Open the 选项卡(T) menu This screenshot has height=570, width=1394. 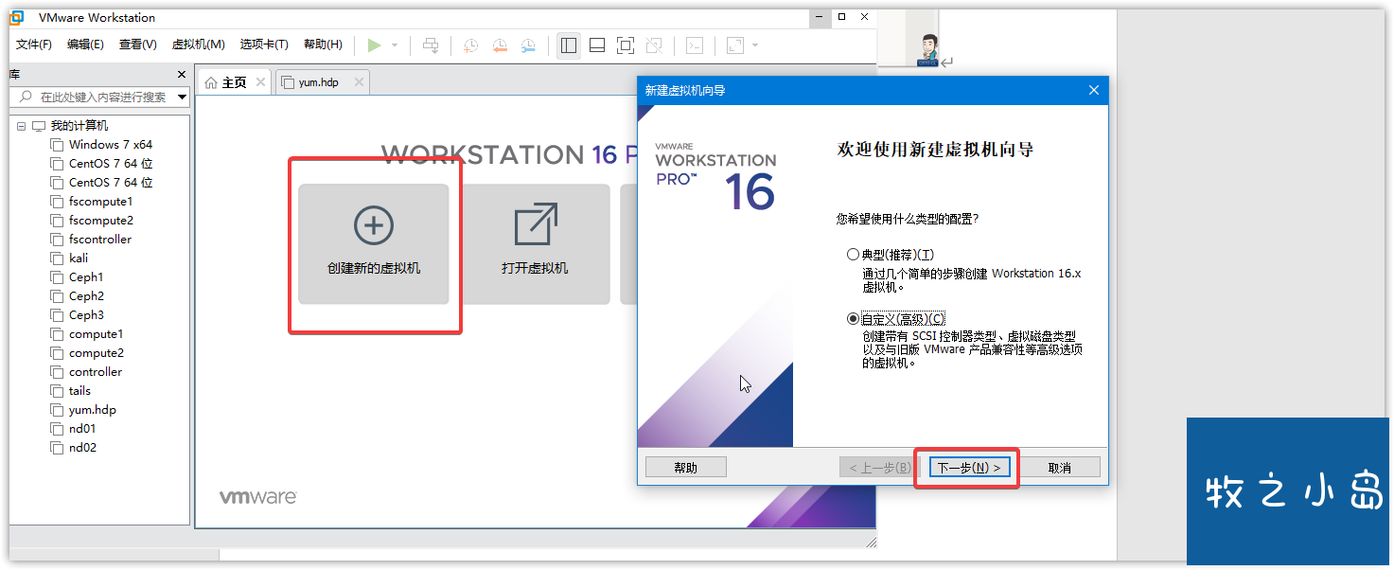point(264,45)
